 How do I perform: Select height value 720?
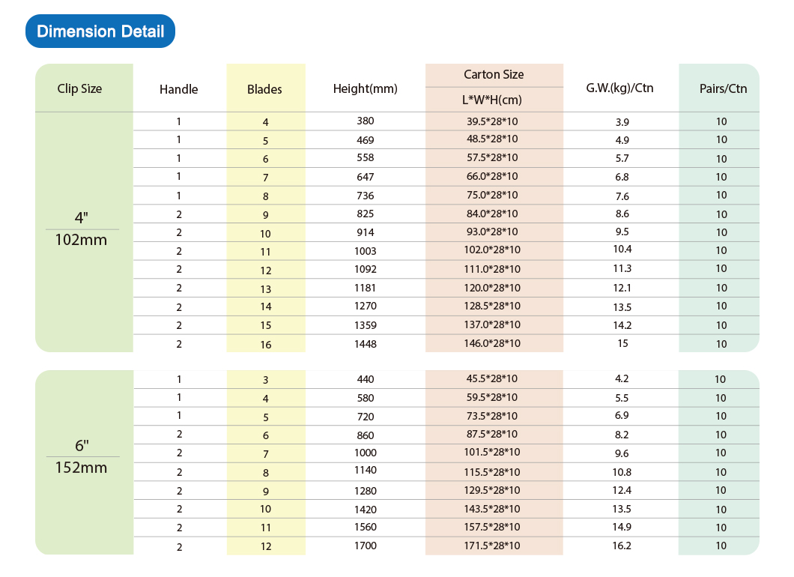click(365, 417)
